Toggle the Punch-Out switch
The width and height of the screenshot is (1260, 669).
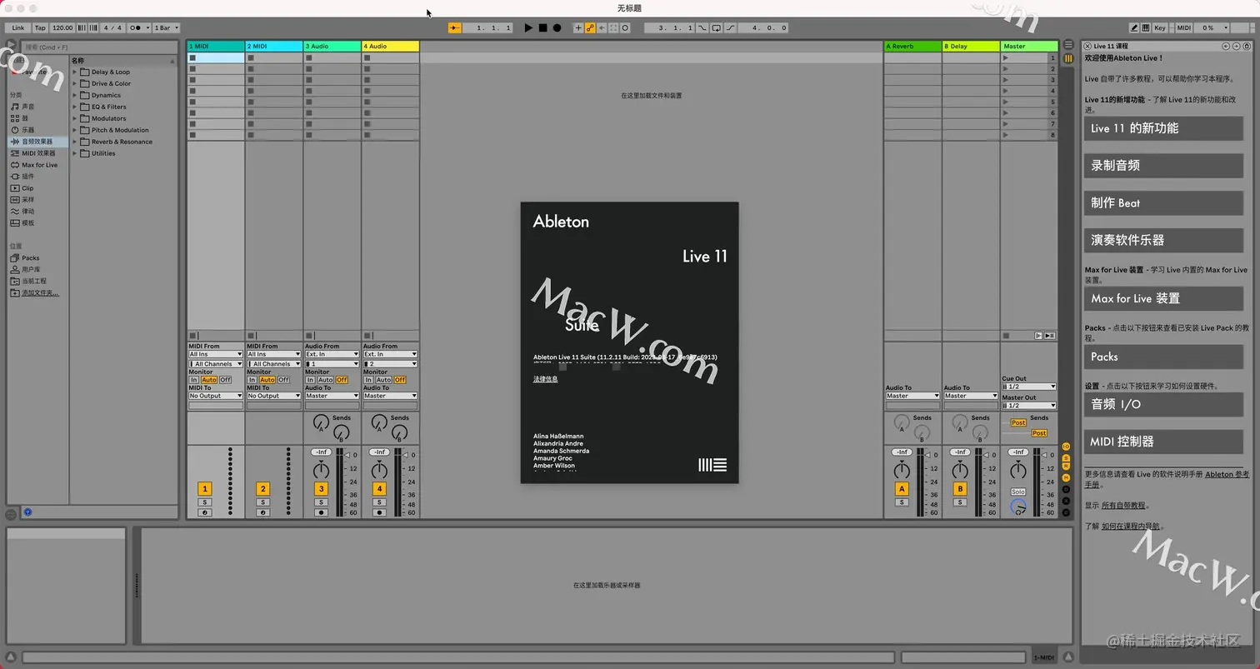pos(730,27)
